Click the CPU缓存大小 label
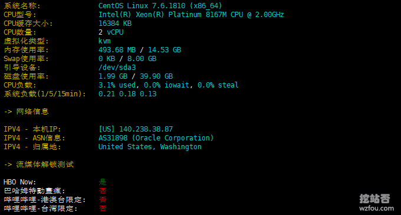Screen dimensions: 401x215 (28, 23)
